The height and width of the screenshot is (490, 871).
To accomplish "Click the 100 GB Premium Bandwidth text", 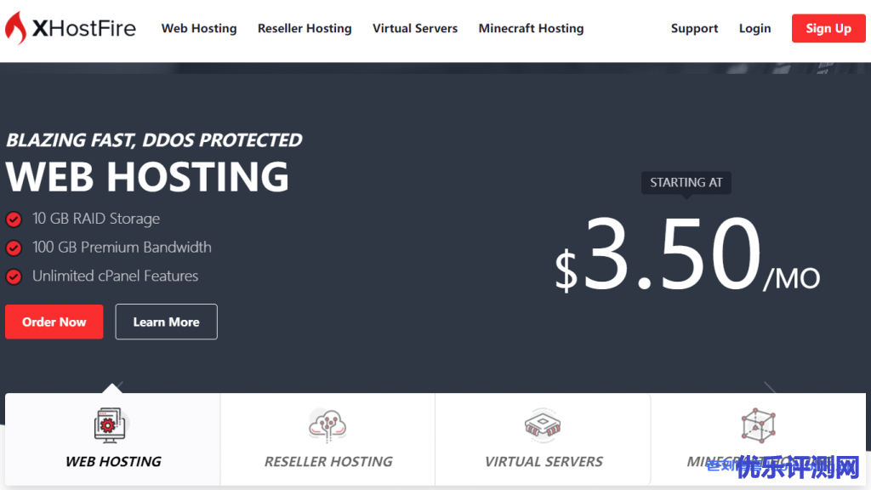I will (x=122, y=248).
